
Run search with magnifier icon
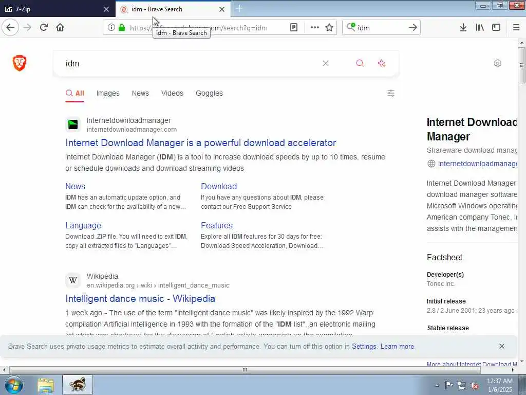(360, 63)
